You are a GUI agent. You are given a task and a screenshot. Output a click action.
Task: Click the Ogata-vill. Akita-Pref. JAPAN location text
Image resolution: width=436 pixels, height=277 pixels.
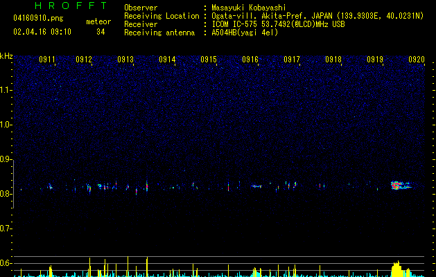coord(272,16)
